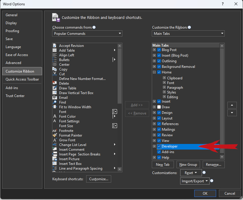The height and width of the screenshot is (200, 243).
Task: Click the Move Up arrow button
Action: [232, 105]
